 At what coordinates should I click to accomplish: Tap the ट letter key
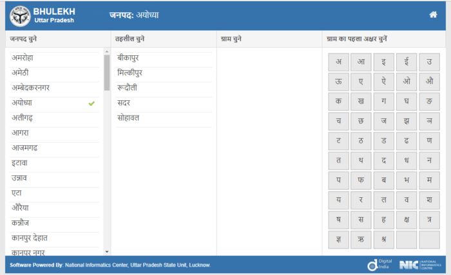pyautogui.click(x=338, y=141)
